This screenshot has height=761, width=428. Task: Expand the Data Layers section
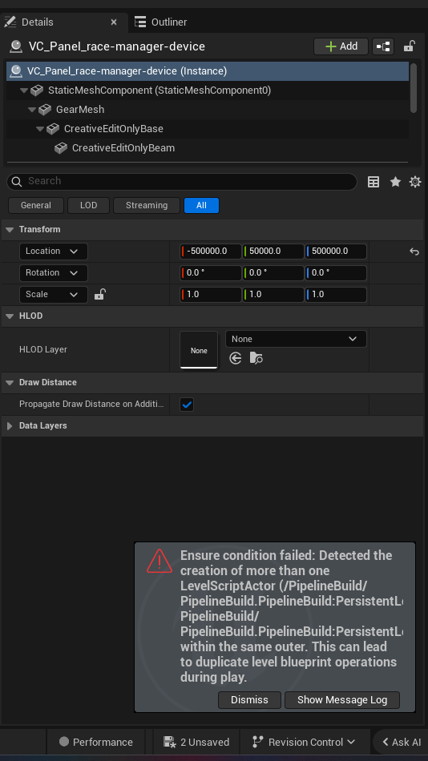click(x=10, y=425)
